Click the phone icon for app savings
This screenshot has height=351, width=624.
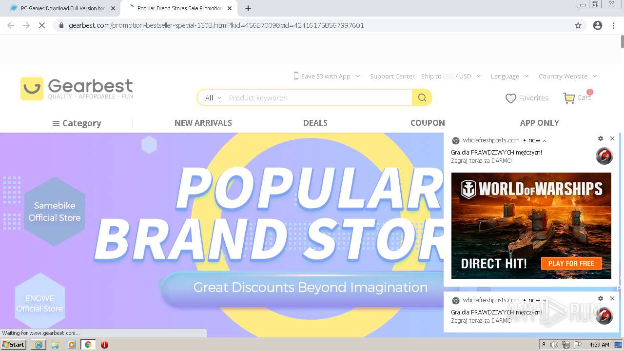coord(296,76)
